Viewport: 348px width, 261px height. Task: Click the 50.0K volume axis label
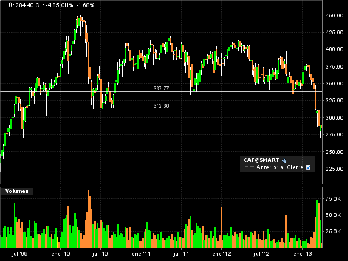point(333,215)
